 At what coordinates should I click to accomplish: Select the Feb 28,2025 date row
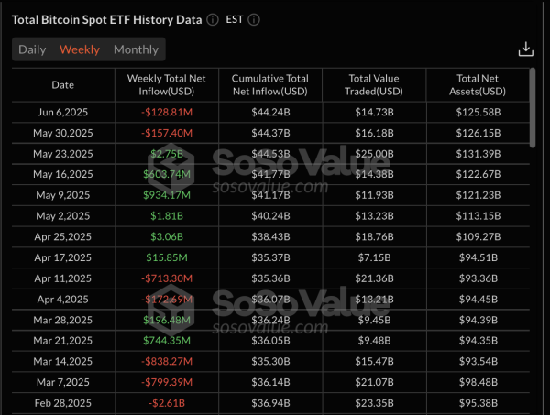point(62,402)
